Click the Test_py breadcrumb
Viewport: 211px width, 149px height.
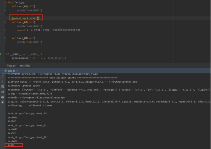11,66
